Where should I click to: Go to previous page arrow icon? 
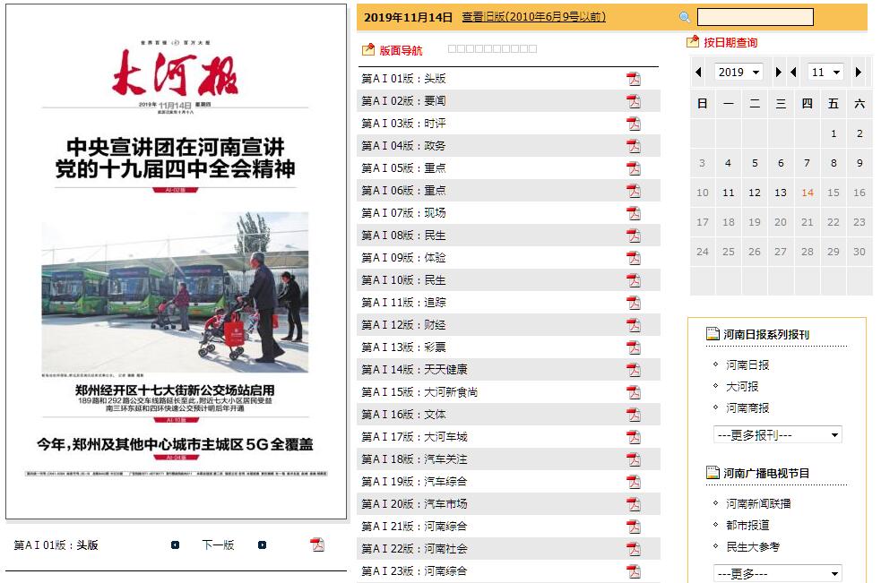point(176,544)
